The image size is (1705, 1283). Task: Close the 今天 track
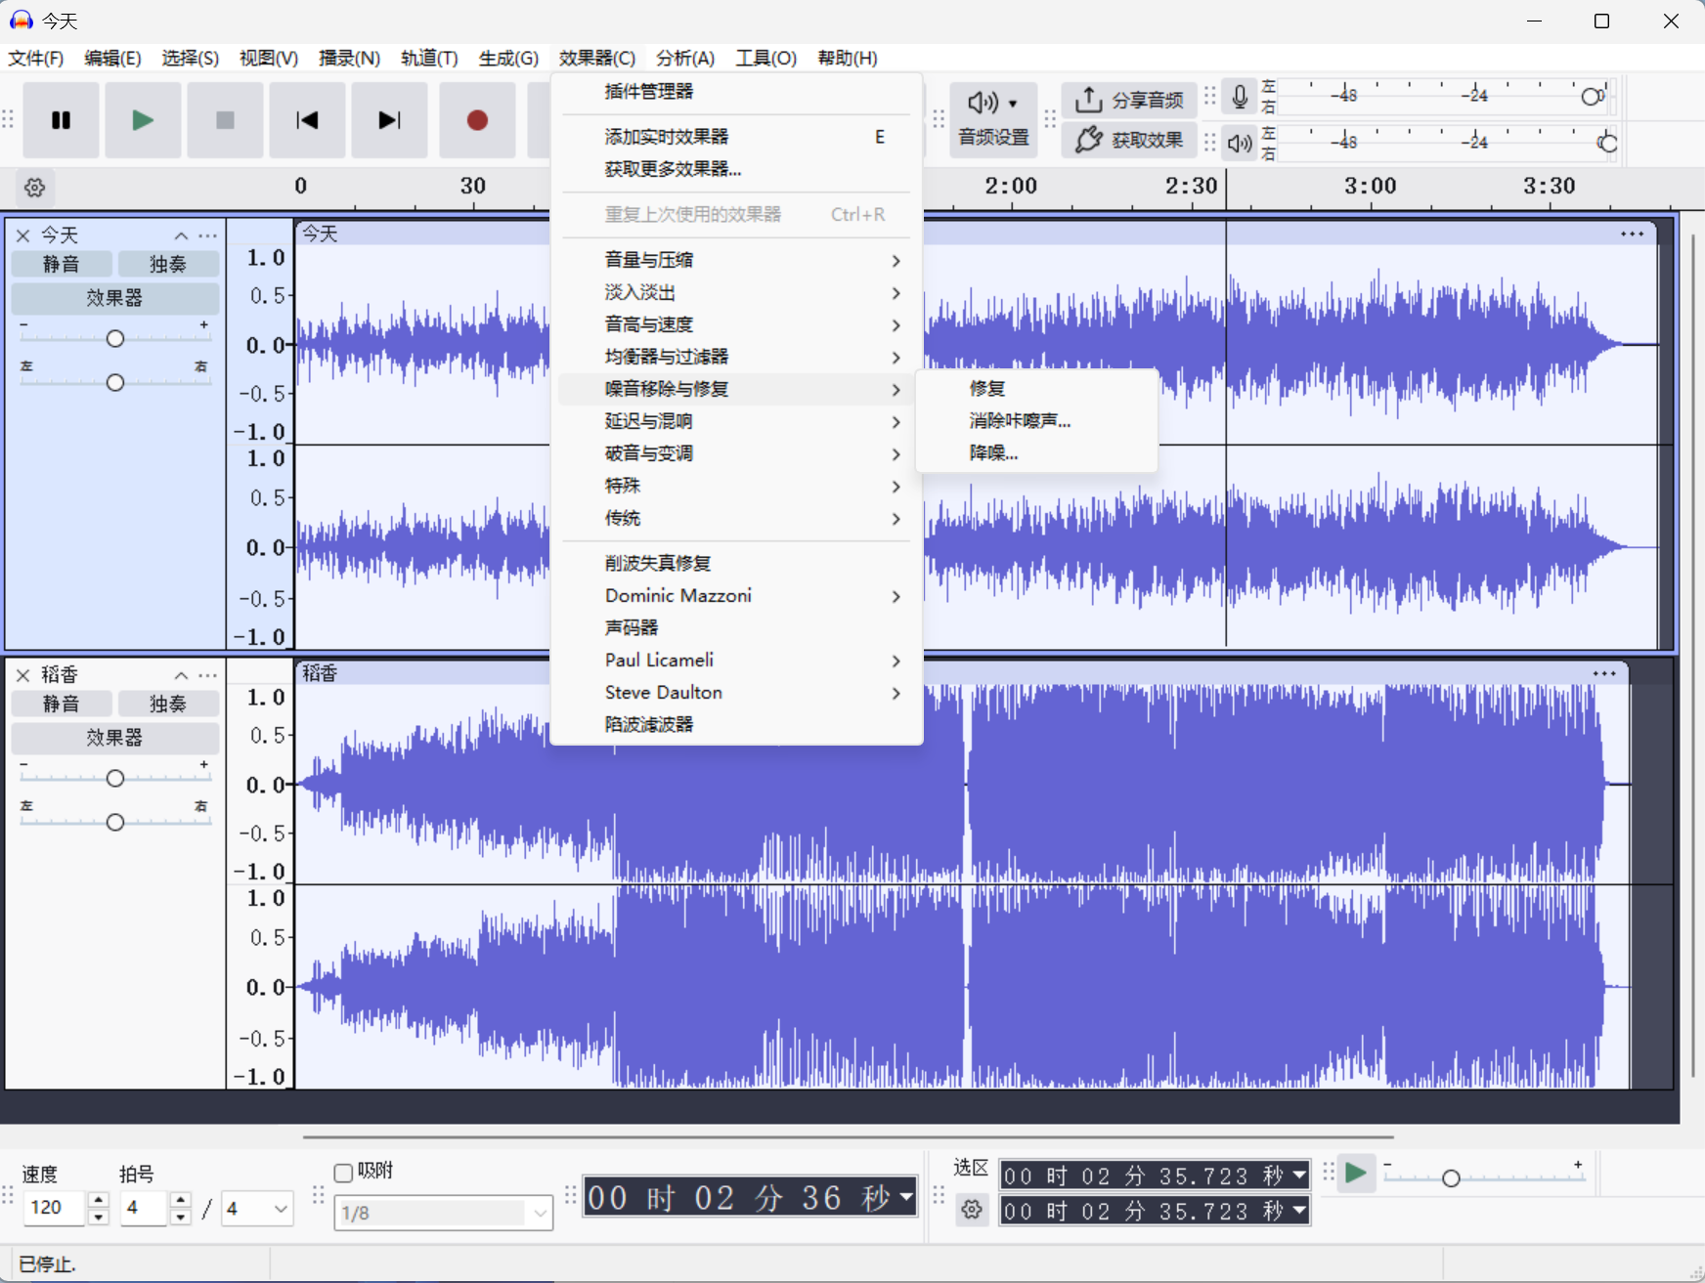tap(23, 235)
